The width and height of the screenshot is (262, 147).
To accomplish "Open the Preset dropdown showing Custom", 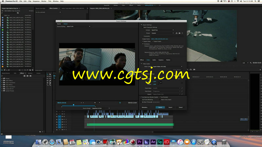I will click(162, 33).
